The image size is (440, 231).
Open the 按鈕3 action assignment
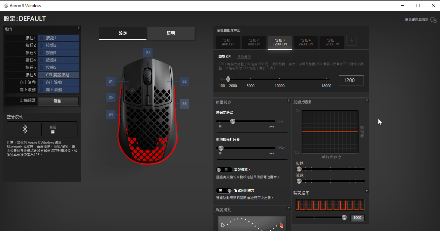click(x=58, y=53)
